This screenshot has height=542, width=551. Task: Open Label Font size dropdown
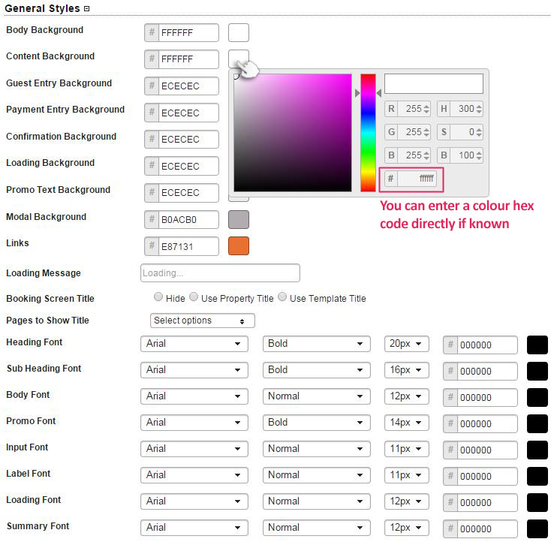pos(407,475)
